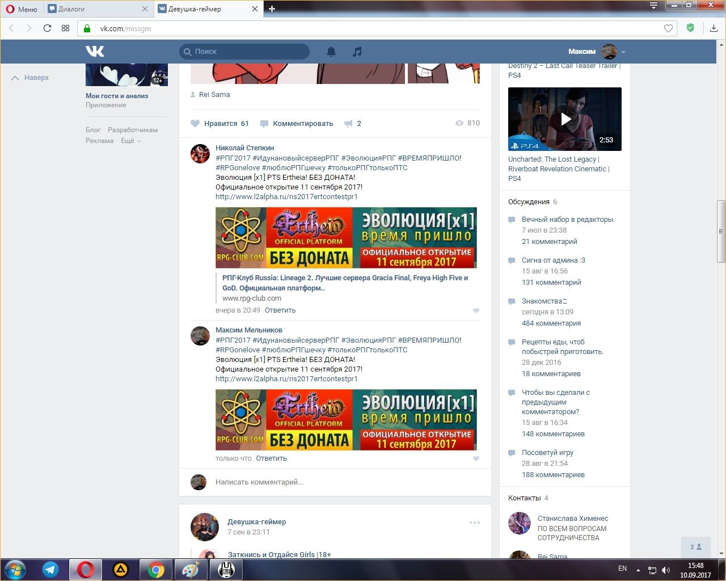Like Максим Мельников's comment heart
Screen dimensions: 726x581
click(x=476, y=458)
